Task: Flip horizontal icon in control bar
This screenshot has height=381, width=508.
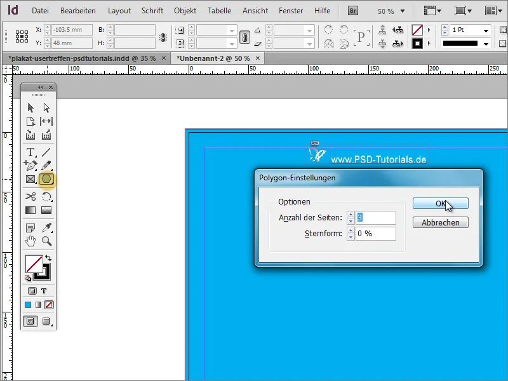Action: [x=328, y=43]
